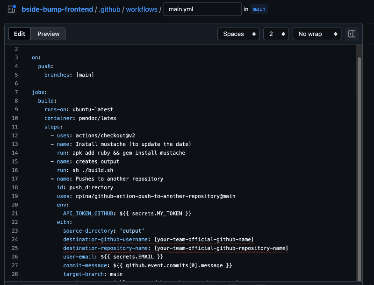Click 'runs-on: ubuntu-latest' line
The image size is (374, 285).
pyautogui.click(x=79, y=110)
